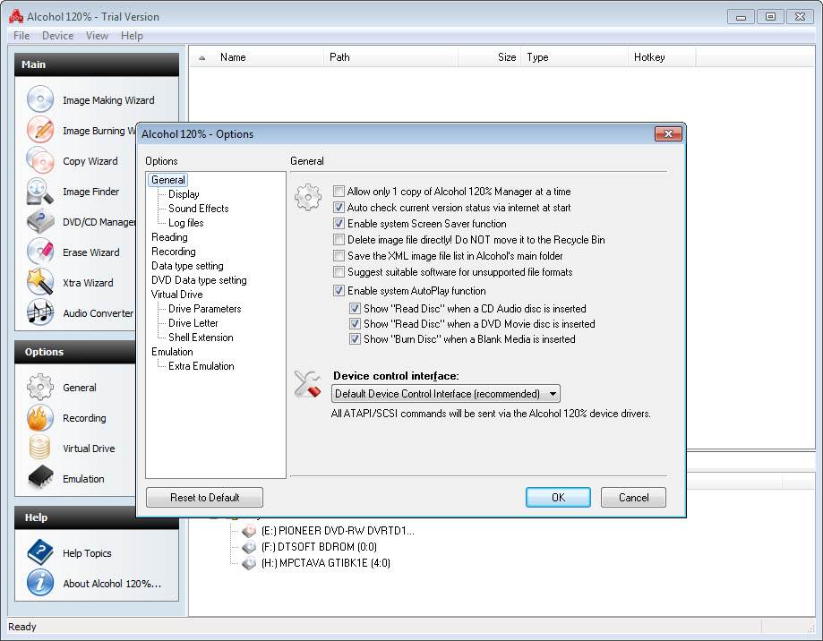Toggle Enable system AutoPlay function
The image size is (823, 641).
339,291
